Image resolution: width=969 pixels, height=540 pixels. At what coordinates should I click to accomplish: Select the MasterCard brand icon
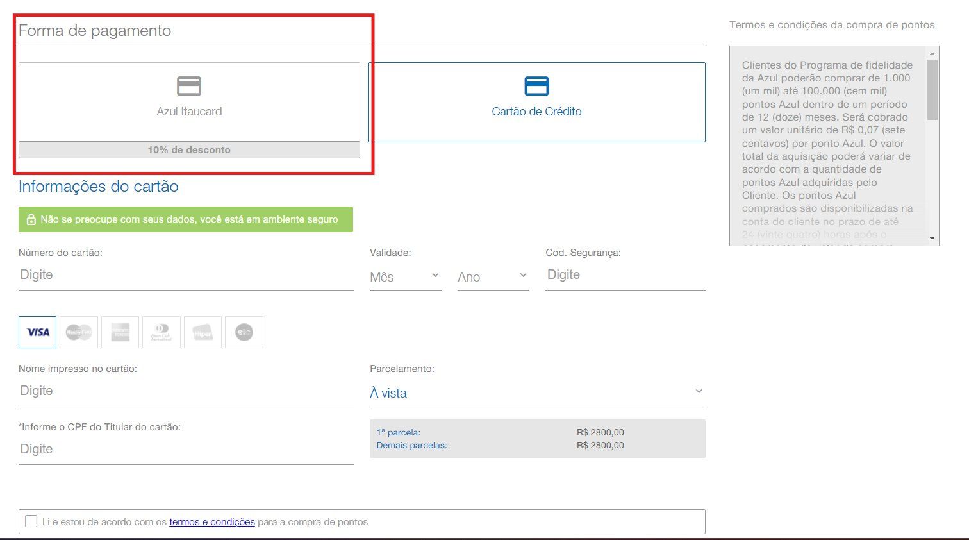(79, 332)
